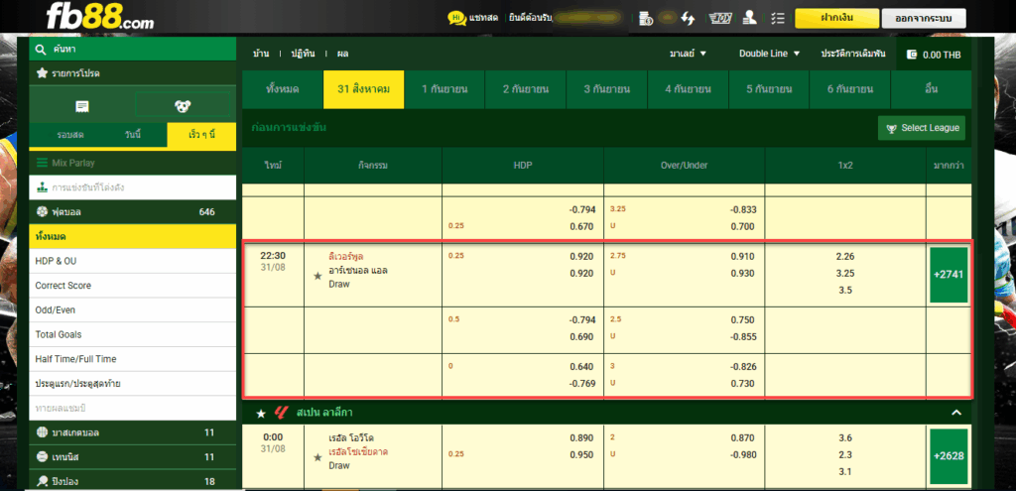Open the bet slip receipt icon
This screenshot has width=1016, height=491.
coord(81,105)
